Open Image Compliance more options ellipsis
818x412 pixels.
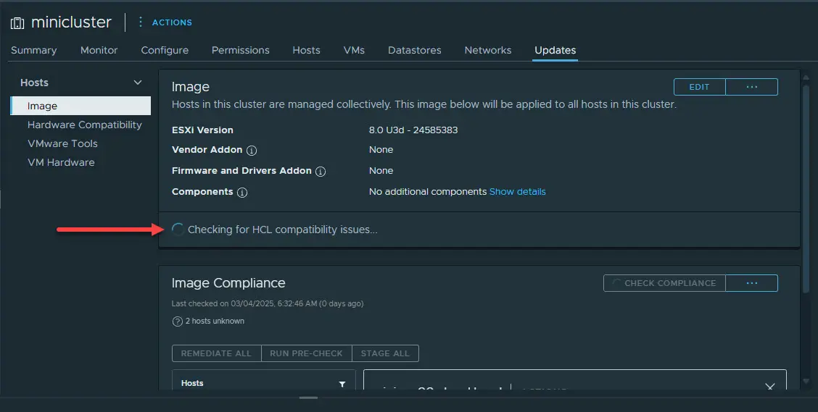[752, 283]
